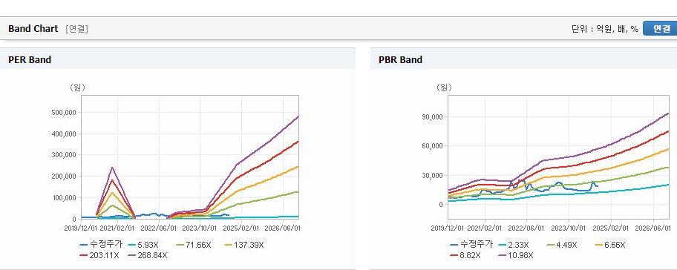The image size is (677, 270).
Task: Click the 200,000 axis label in PER chart
Action: [64, 177]
